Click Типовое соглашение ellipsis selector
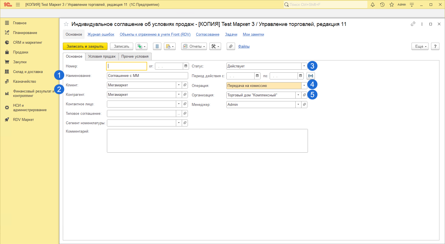Screen dimensions: 445x244 point(179,113)
